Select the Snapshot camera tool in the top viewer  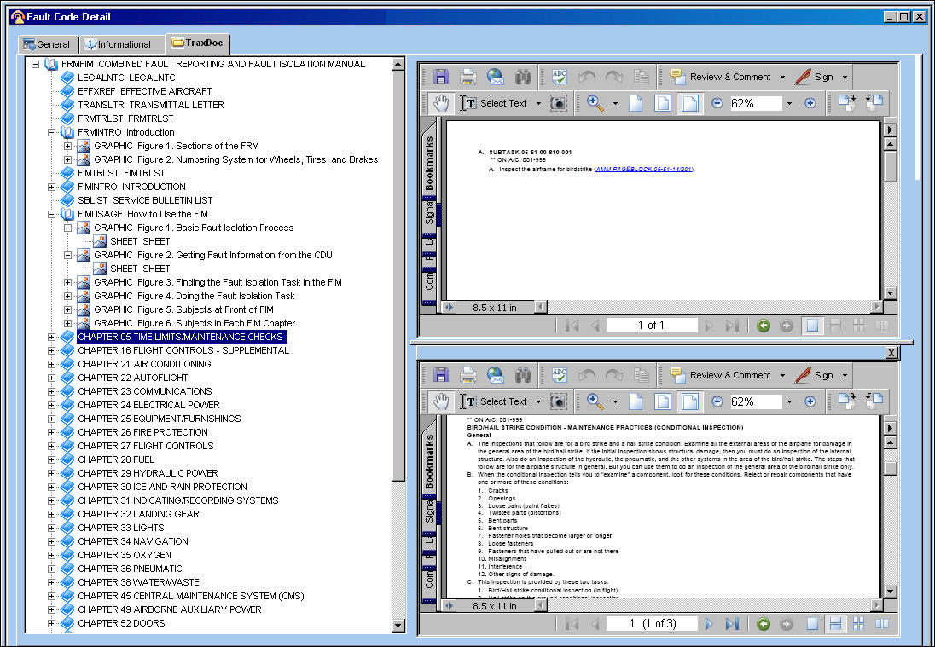point(558,103)
